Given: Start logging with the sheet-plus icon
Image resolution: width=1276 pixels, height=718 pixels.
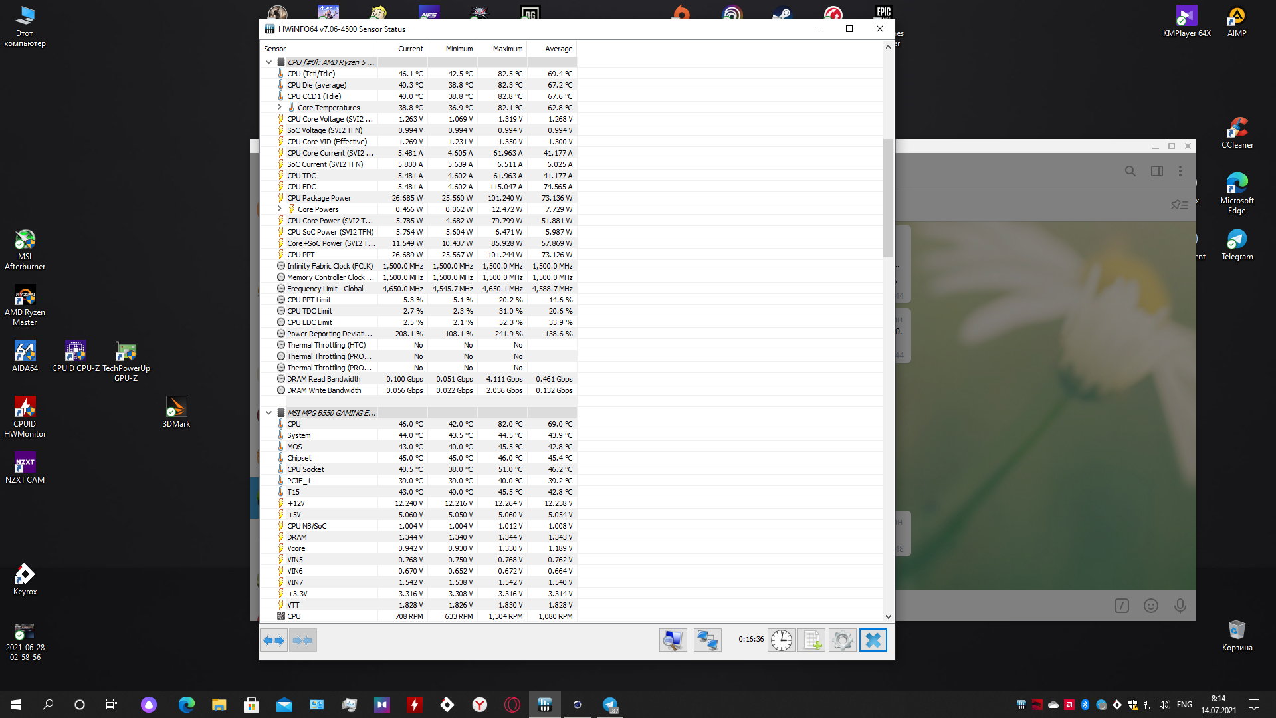Looking at the screenshot, I should [x=811, y=640].
